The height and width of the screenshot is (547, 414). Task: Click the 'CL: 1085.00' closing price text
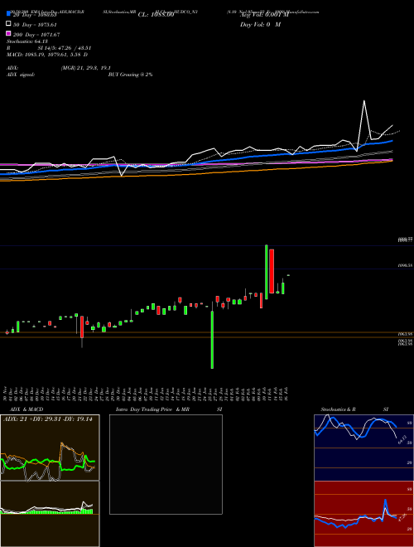coord(156,15)
